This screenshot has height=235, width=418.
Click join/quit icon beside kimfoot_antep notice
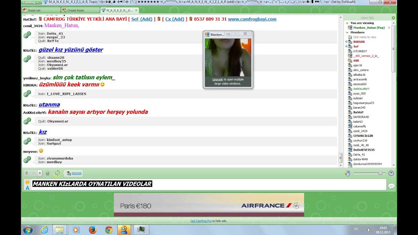tap(27, 141)
